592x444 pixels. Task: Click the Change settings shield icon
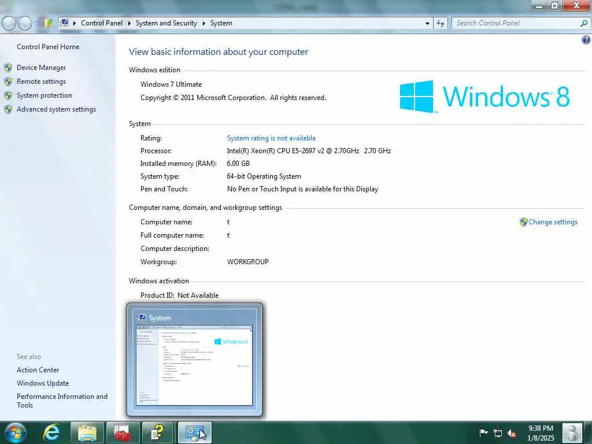pyautogui.click(x=523, y=222)
